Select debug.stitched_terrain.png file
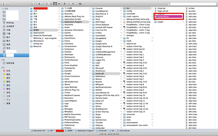 [x=138, y=22]
